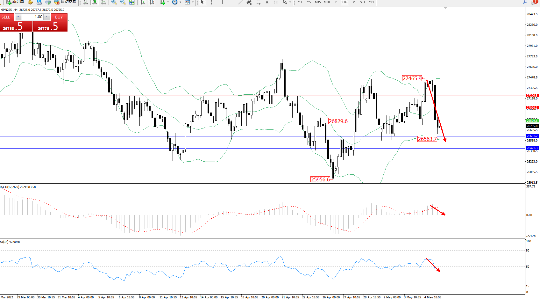Open the Templates dropdown arrow

tap(193, 2)
